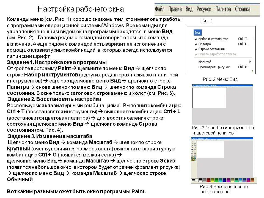The width and height of the screenshot is (264, 198).
Task: Pick the black swatch in Fig. 4 palette
Action: (200, 179)
